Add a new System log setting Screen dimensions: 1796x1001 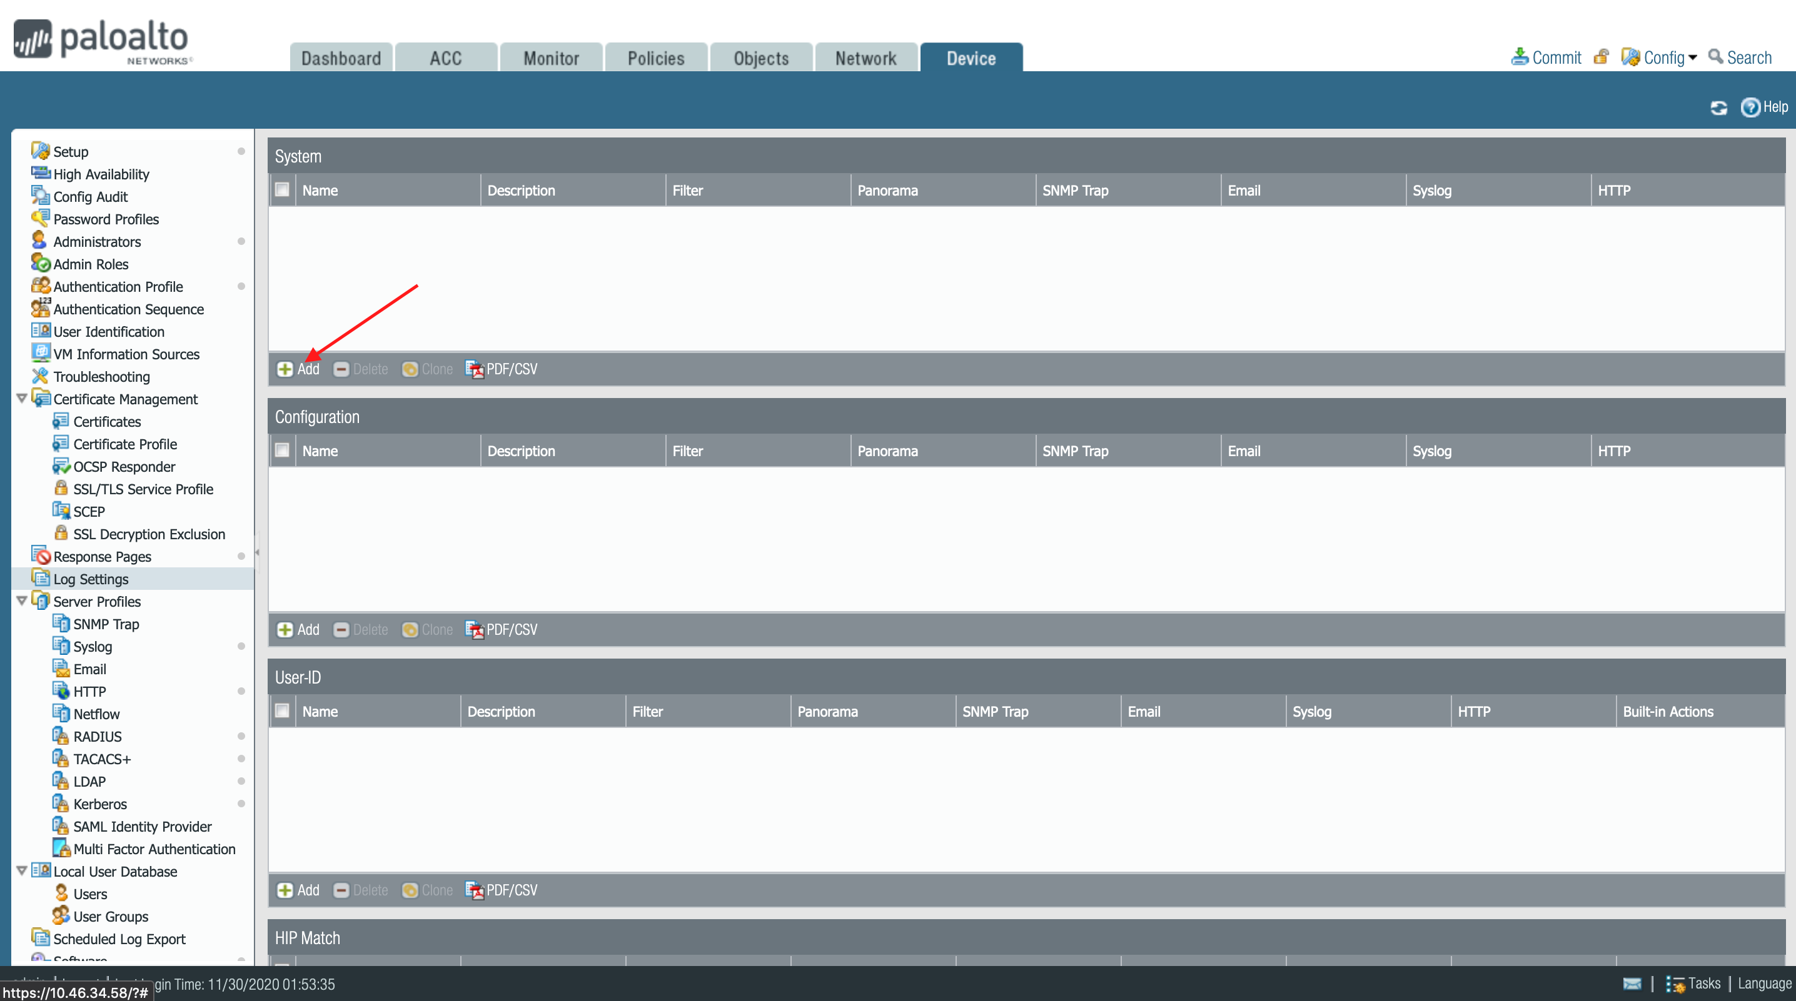click(x=298, y=369)
